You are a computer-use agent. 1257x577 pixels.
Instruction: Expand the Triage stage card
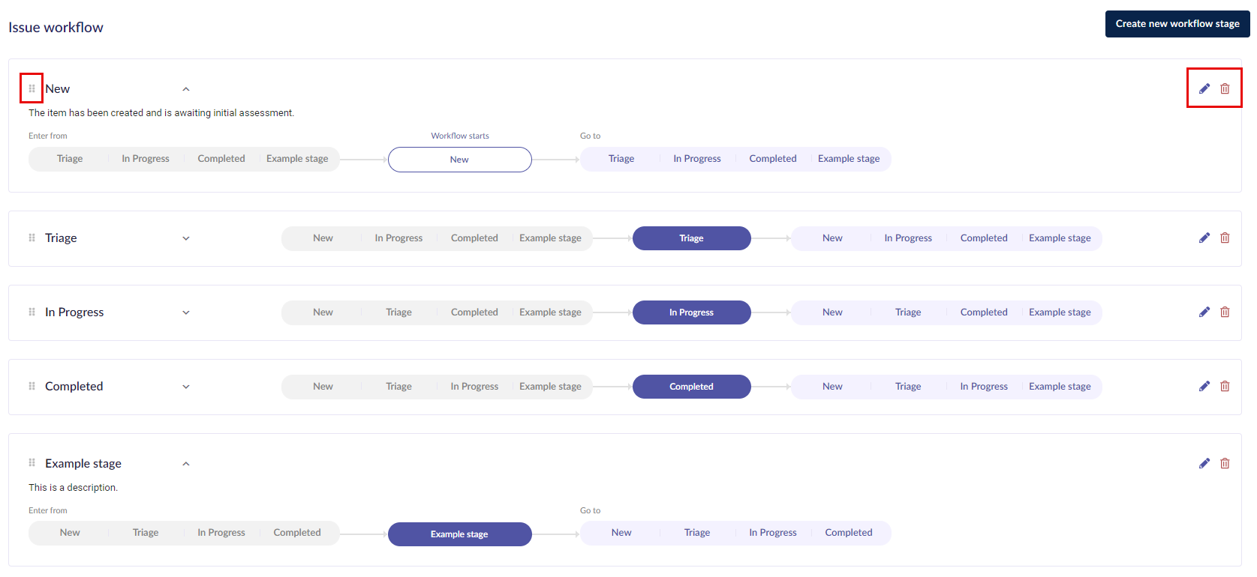click(x=186, y=238)
